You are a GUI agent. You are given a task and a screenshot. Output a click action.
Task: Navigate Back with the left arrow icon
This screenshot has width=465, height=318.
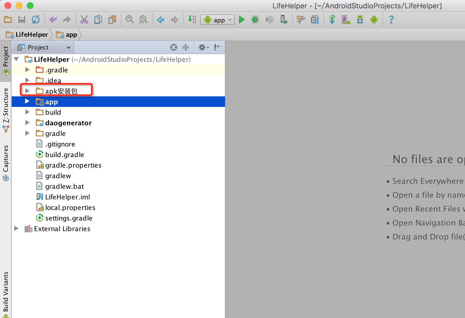point(161,20)
